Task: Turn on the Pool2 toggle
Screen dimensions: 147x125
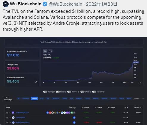Action: coord(58,92)
